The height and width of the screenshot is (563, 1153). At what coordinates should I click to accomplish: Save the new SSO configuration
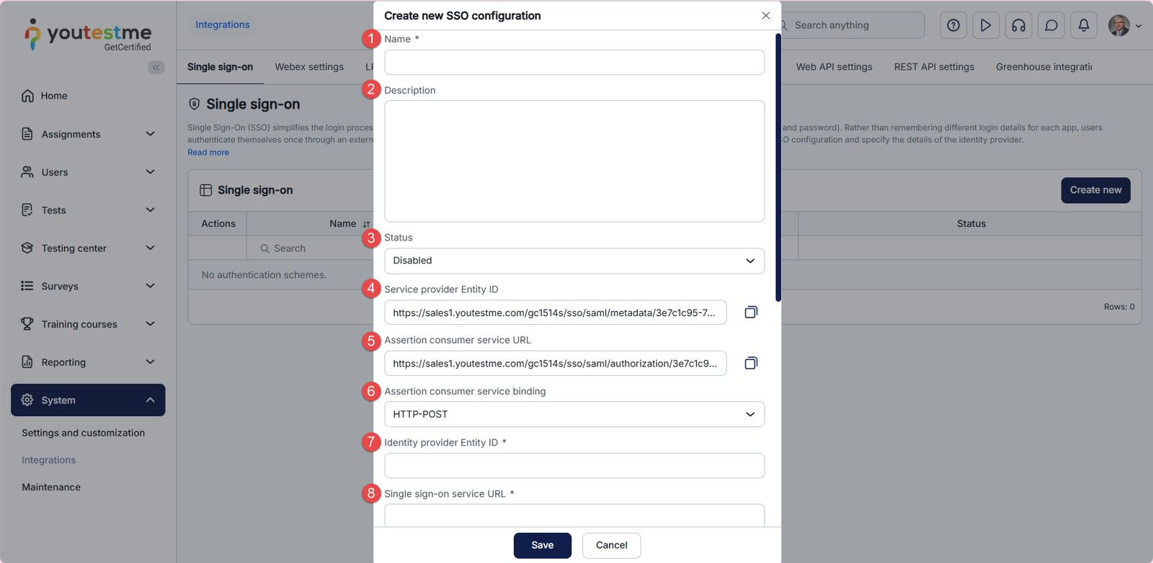point(542,545)
